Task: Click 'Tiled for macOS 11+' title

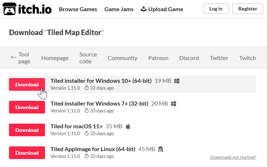Action: click(x=76, y=127)
